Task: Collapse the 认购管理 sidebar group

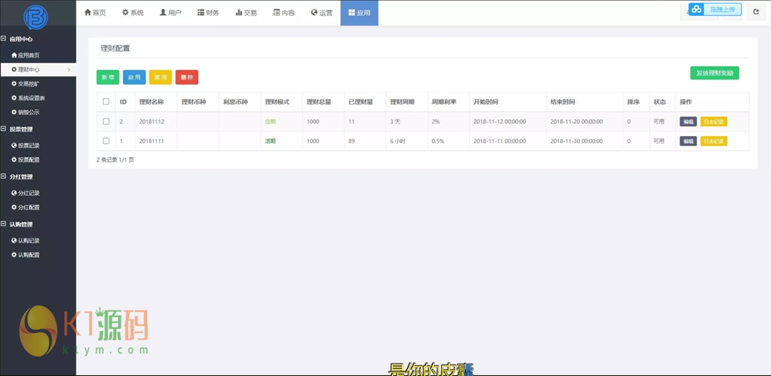Action: pyautogui.click(x=4, y=225)
